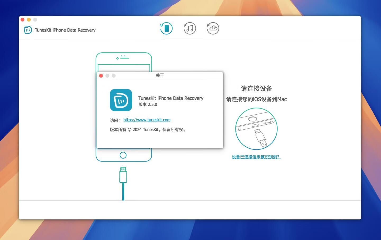The image size is (381, 240).
Task: Click the TunesKit logo in main window header
Action: point(28,30)
